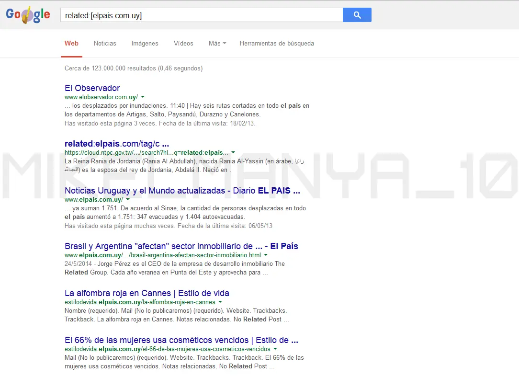Click the blue magnifying glass search button
The width and height of the screenshot is (519, 377).
(357, 15)
